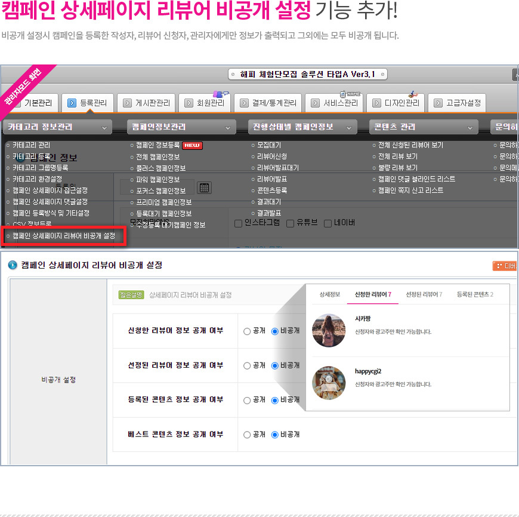
Task: Open 전체 신청된 리뷰어 보기 menu item
Action: click(411, 145)
